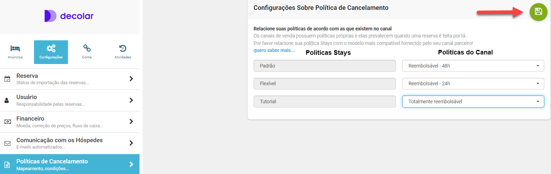
Task: Expand the Financeiro section chevron
Action: pos(131,121)
